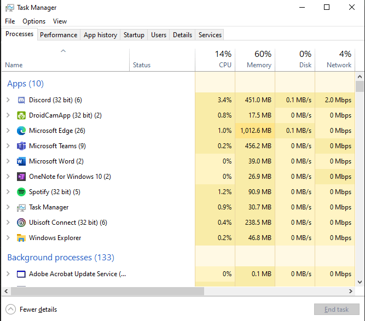
Task: Click the vertical scrollbar thumb
Action: (360, 86)
